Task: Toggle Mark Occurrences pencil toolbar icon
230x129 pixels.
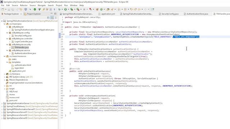Action: 43,9
